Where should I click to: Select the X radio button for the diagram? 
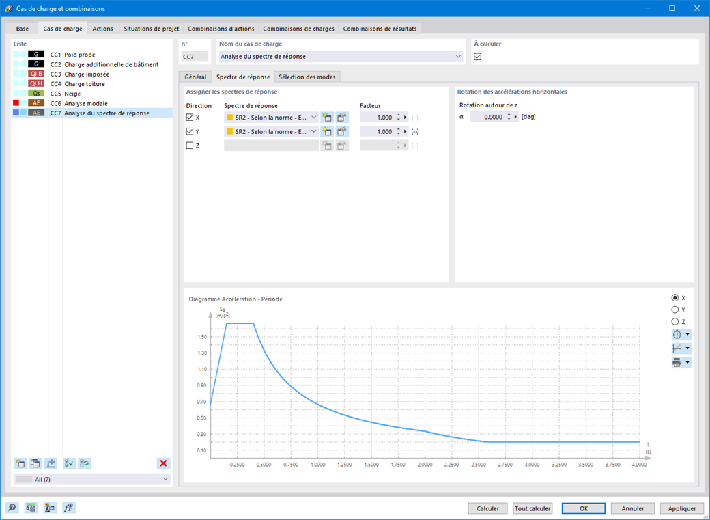(675, 298)
